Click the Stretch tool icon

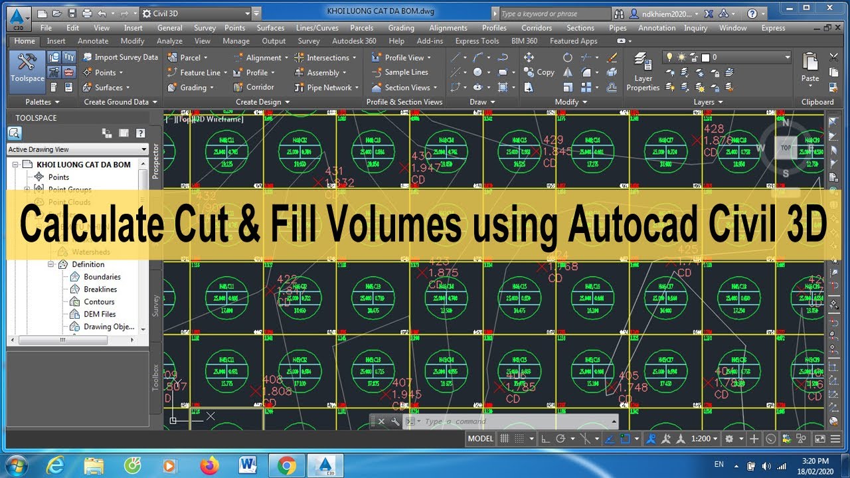[529, 87]
